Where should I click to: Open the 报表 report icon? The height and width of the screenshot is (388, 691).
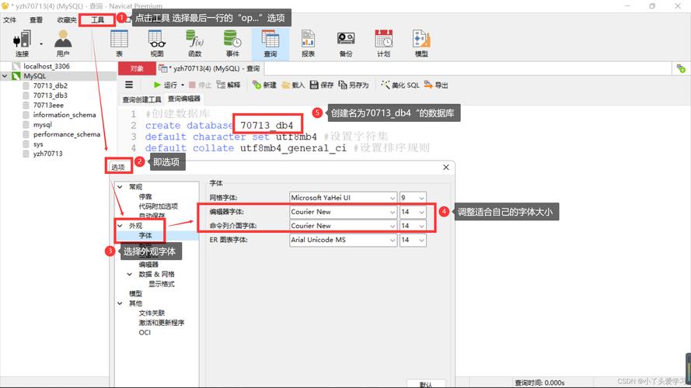(308, 43)
